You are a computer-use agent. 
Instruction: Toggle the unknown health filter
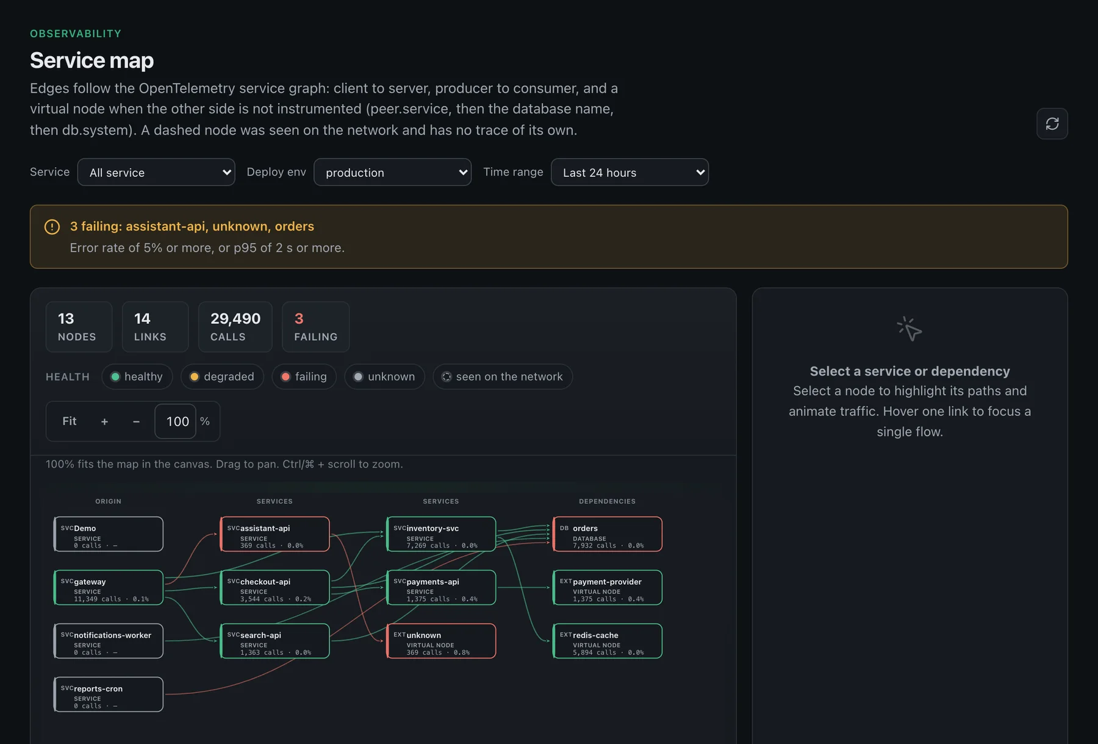pyautogui.click(x=384, y=377)
